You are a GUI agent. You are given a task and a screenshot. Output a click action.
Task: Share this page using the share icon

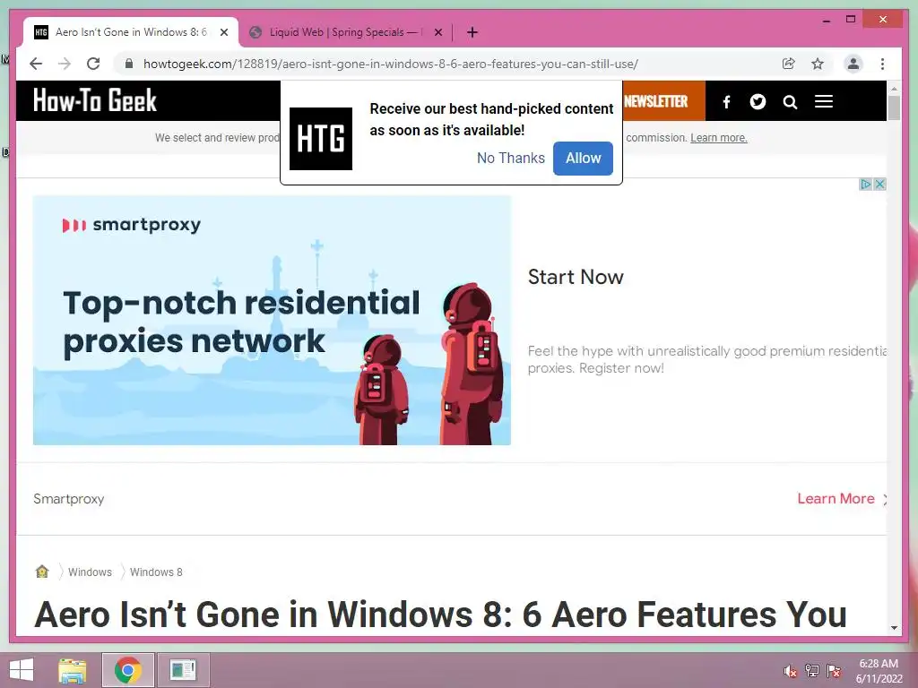[x=789, y=64]
